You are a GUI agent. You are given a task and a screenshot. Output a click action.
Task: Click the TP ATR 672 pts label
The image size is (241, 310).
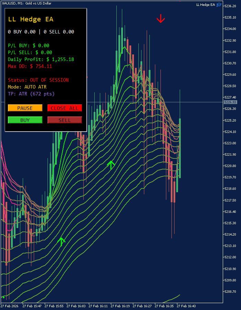pos(31,94)
